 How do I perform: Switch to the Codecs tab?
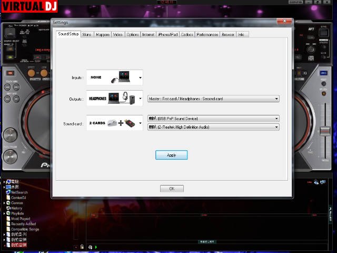(187, 35)
